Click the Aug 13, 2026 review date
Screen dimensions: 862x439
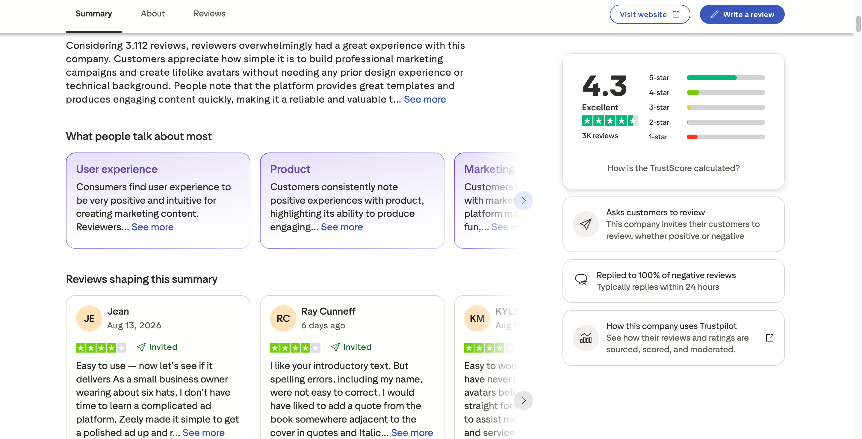click(134, 325)
